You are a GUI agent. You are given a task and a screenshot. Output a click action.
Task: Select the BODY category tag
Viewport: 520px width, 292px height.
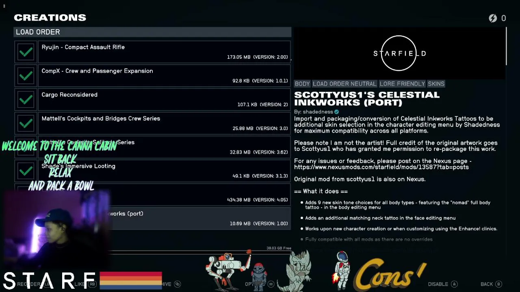tap(302, 84)
